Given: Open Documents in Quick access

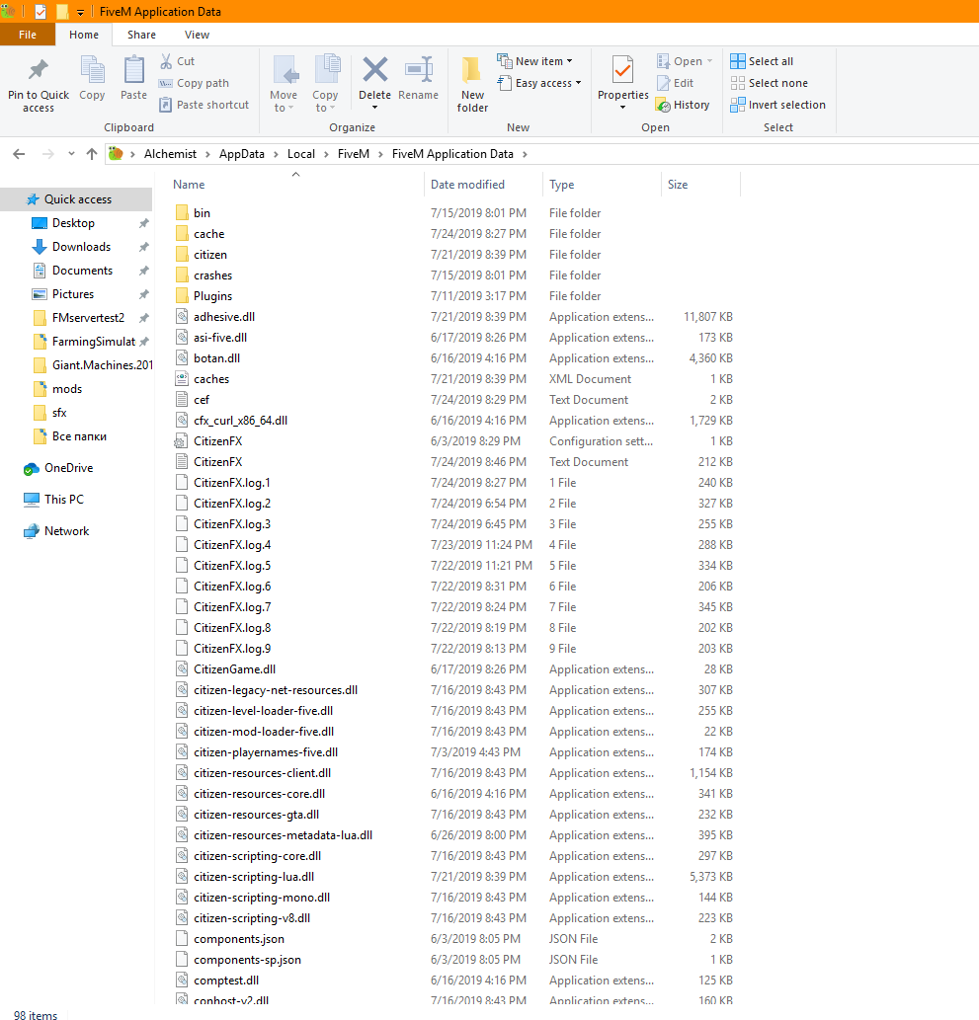Looking at the screenshot, I should (x=82, y=271).
